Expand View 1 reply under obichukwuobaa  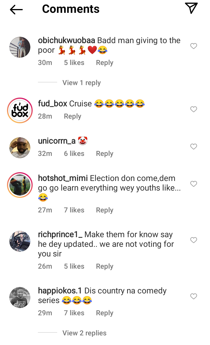[x=81, y=83]
